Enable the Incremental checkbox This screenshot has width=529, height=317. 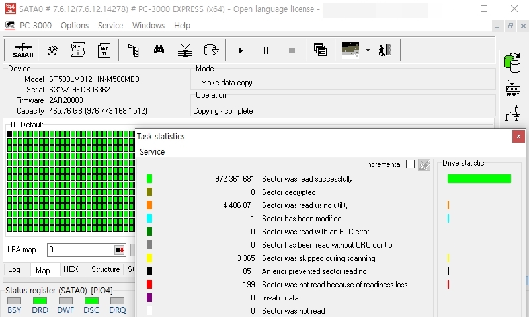point(410,164)
